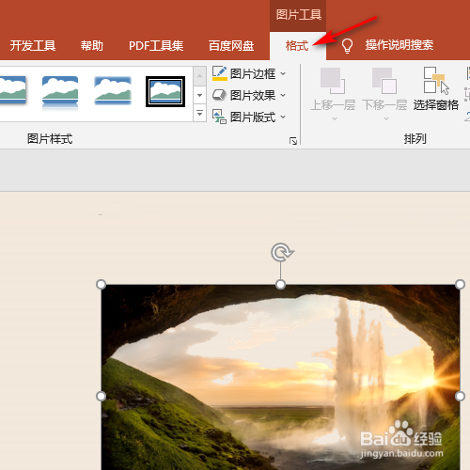Switch to the 帮助 (Help) tab
This screenshot has width=470, height=470.
[92, 46]
